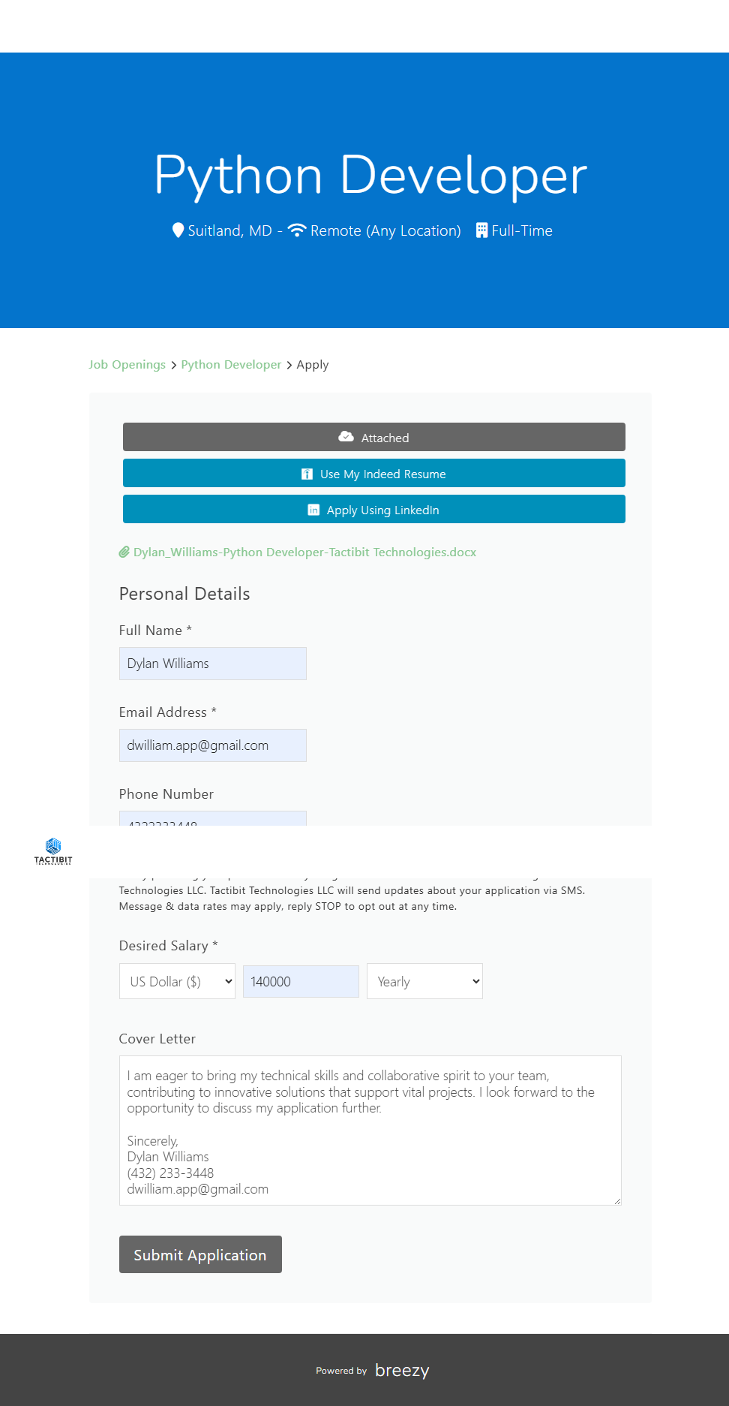729x1406 pixels.
Task: Click the LinkedIn icon on apply button
Action: pyautogui.click(x=313, y=510)
